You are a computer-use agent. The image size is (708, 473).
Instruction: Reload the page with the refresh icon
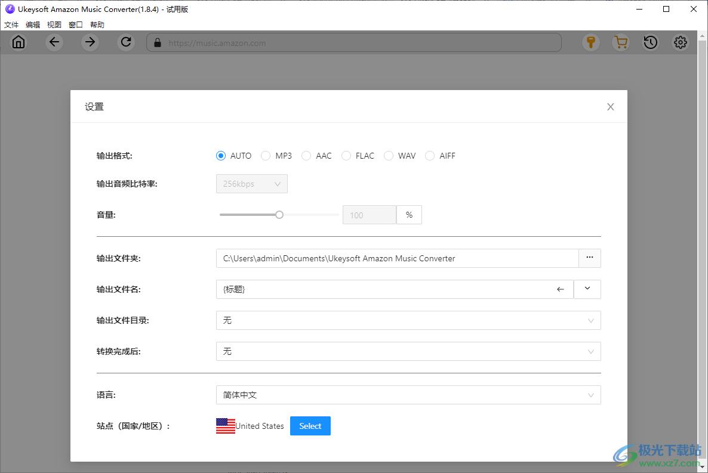[126, 42]
